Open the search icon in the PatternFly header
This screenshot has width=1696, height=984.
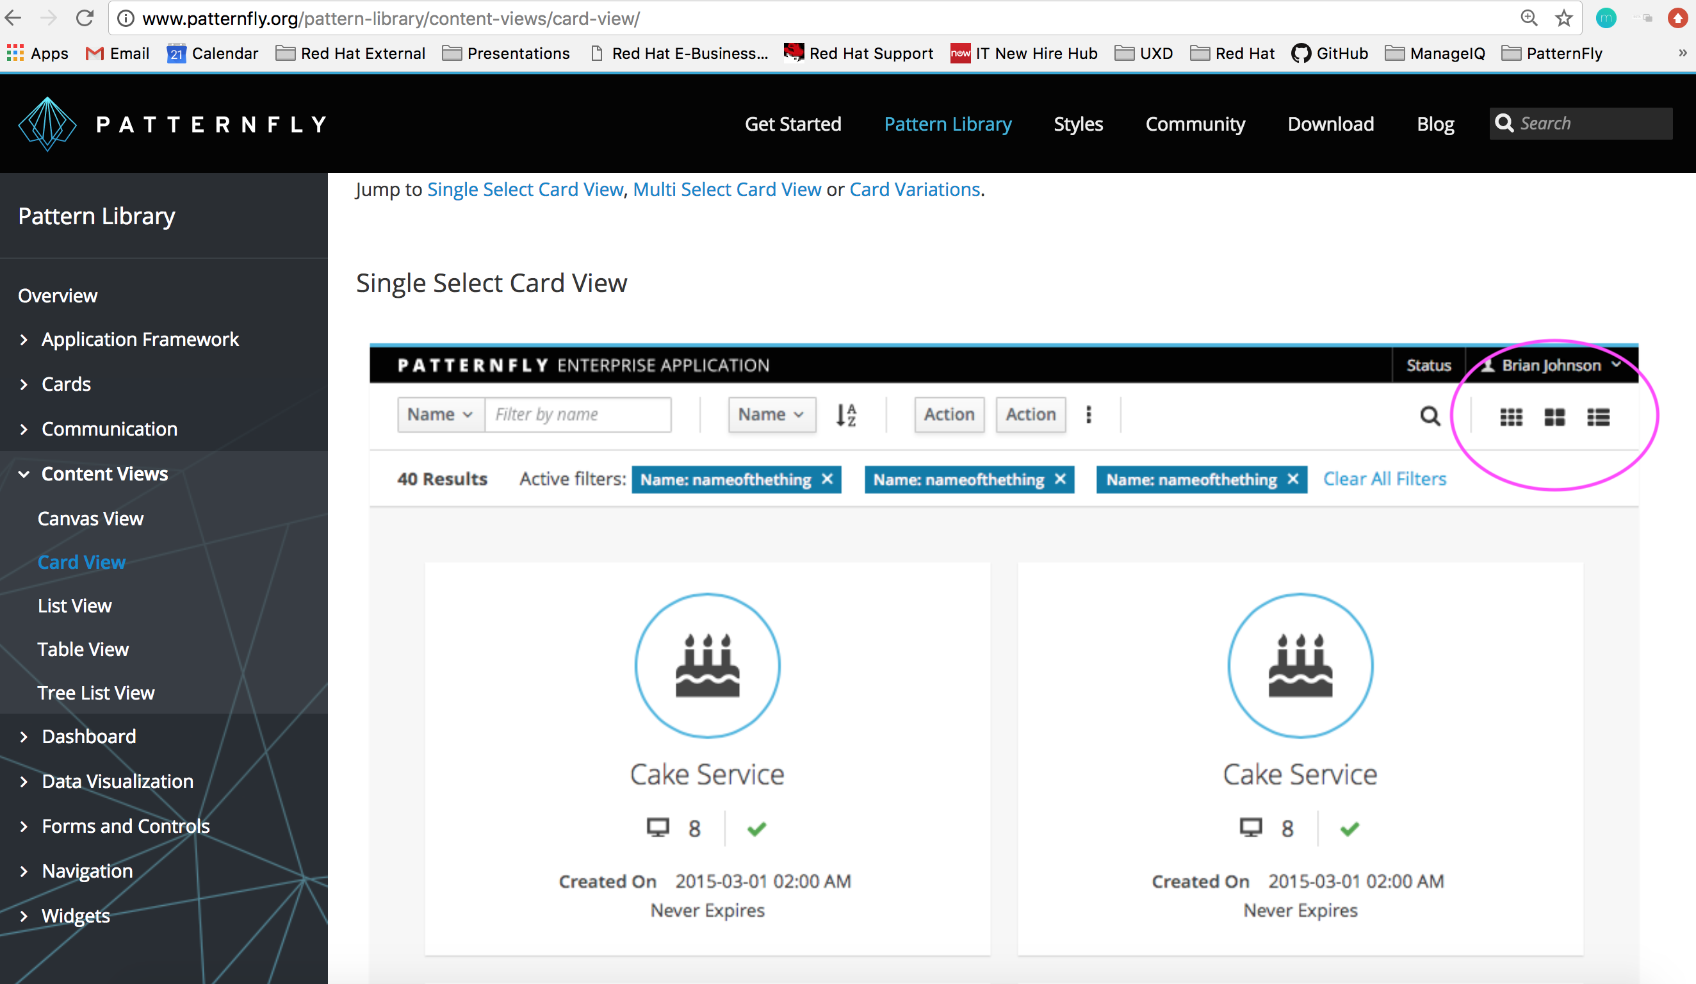point(1505,123)
